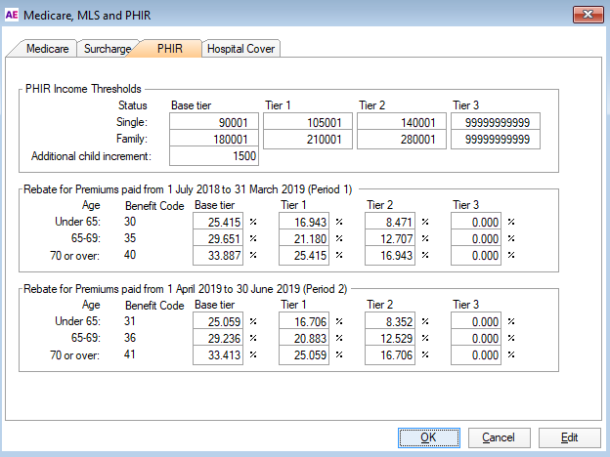Close the Medicare, MLS and PHIR dialog

pos(586,15)
